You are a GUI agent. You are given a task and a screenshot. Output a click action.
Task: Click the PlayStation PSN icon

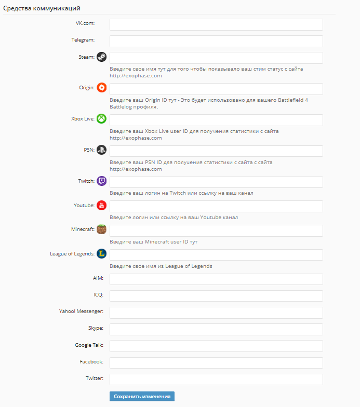coord(102,150)
